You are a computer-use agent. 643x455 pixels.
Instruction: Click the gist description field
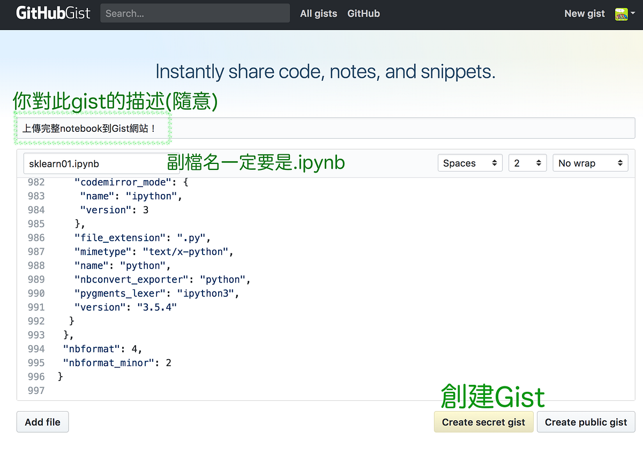coord(214,128)
